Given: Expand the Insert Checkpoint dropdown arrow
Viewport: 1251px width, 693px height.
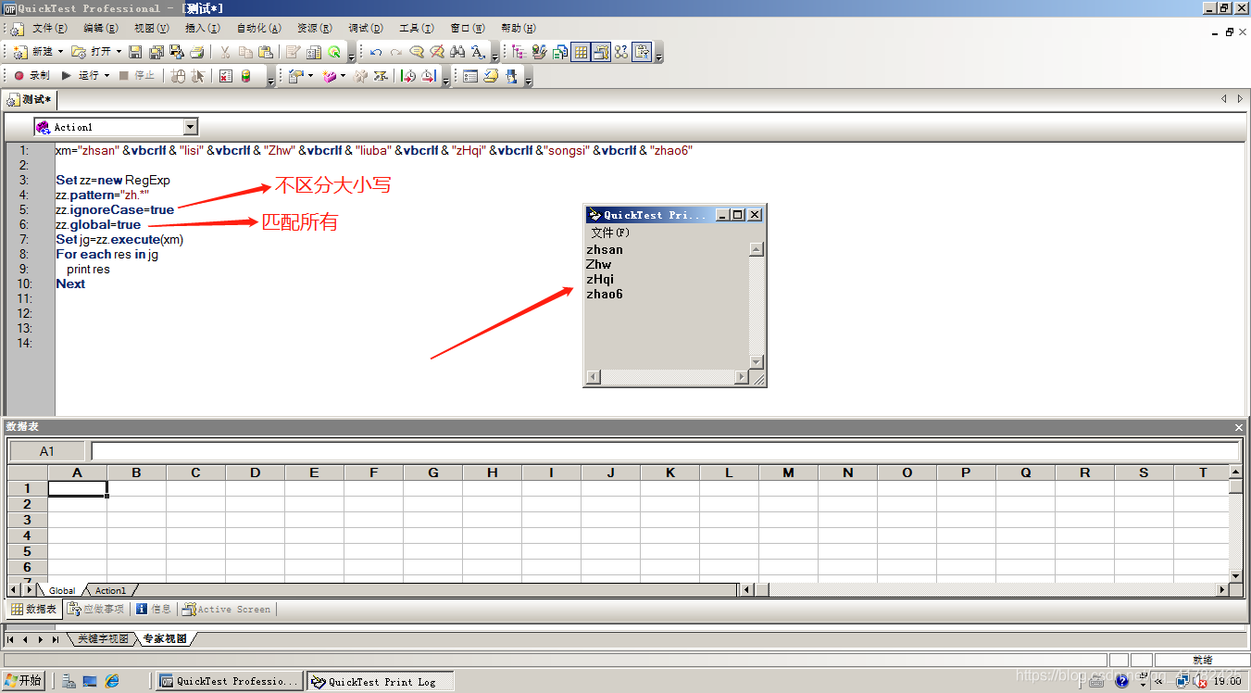Looking at the screenshot, I should (310, 75).
